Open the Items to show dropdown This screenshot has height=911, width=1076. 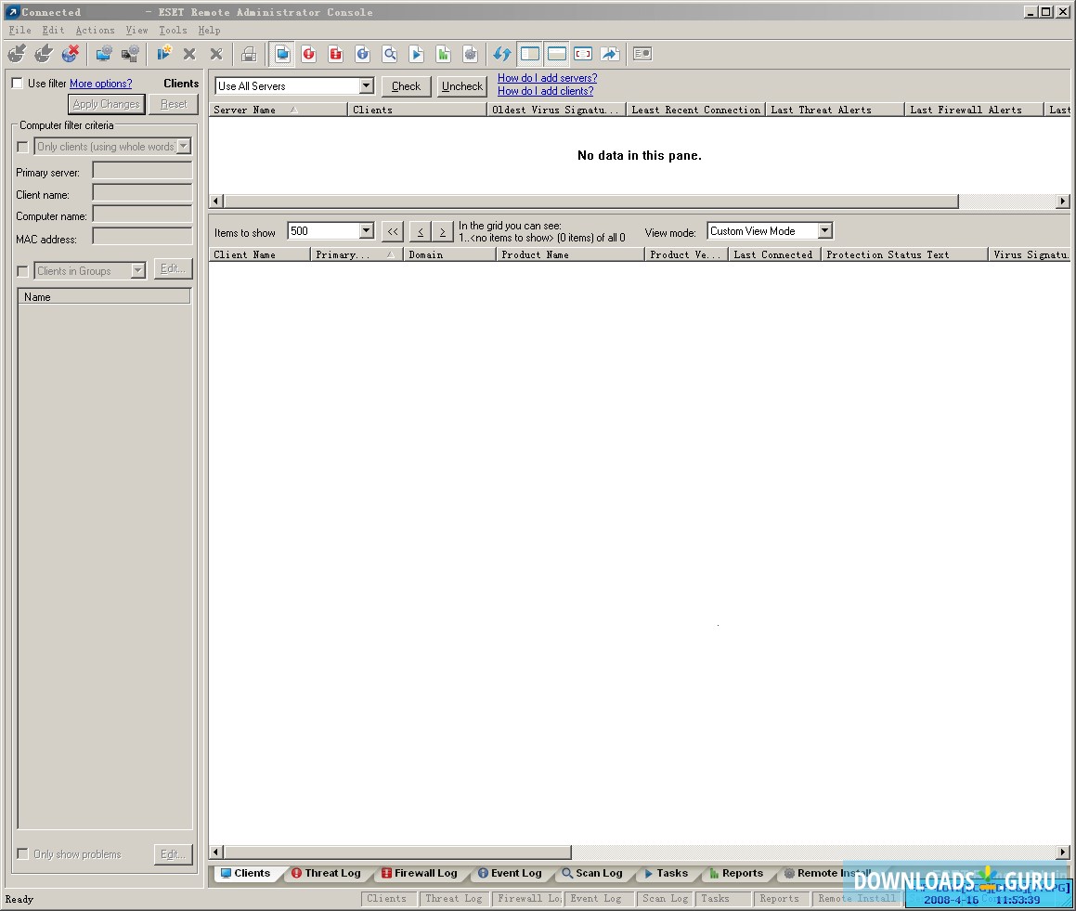[365, 230]
